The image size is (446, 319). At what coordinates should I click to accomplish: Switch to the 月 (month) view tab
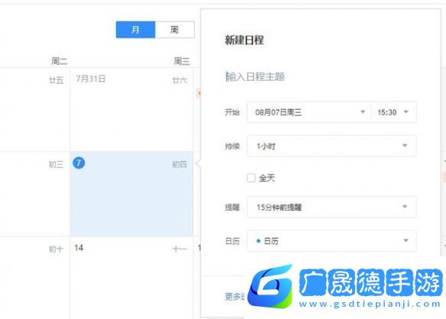point(135,30)
